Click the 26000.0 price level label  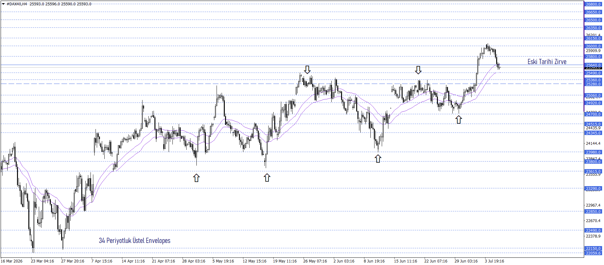[593, 46]
